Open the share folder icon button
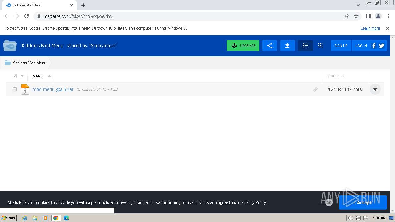Viewport: 395px width, 222px height. [270, 46]
